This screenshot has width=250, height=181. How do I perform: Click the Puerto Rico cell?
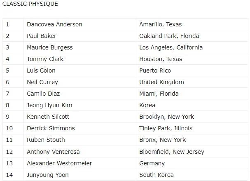tap(155, 71)
